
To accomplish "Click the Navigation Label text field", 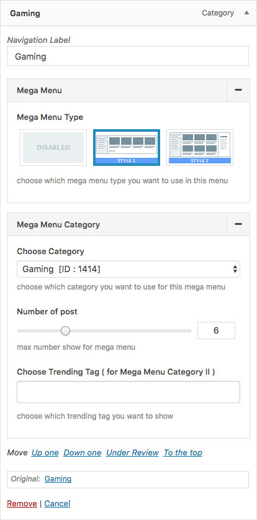I will point(128,56).
